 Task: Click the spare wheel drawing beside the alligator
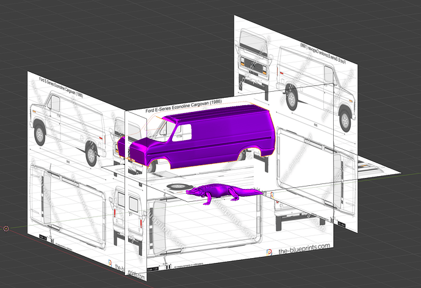click(x=179, y=186)
